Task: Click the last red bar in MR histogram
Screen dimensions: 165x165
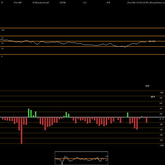Action: point(147,120)
